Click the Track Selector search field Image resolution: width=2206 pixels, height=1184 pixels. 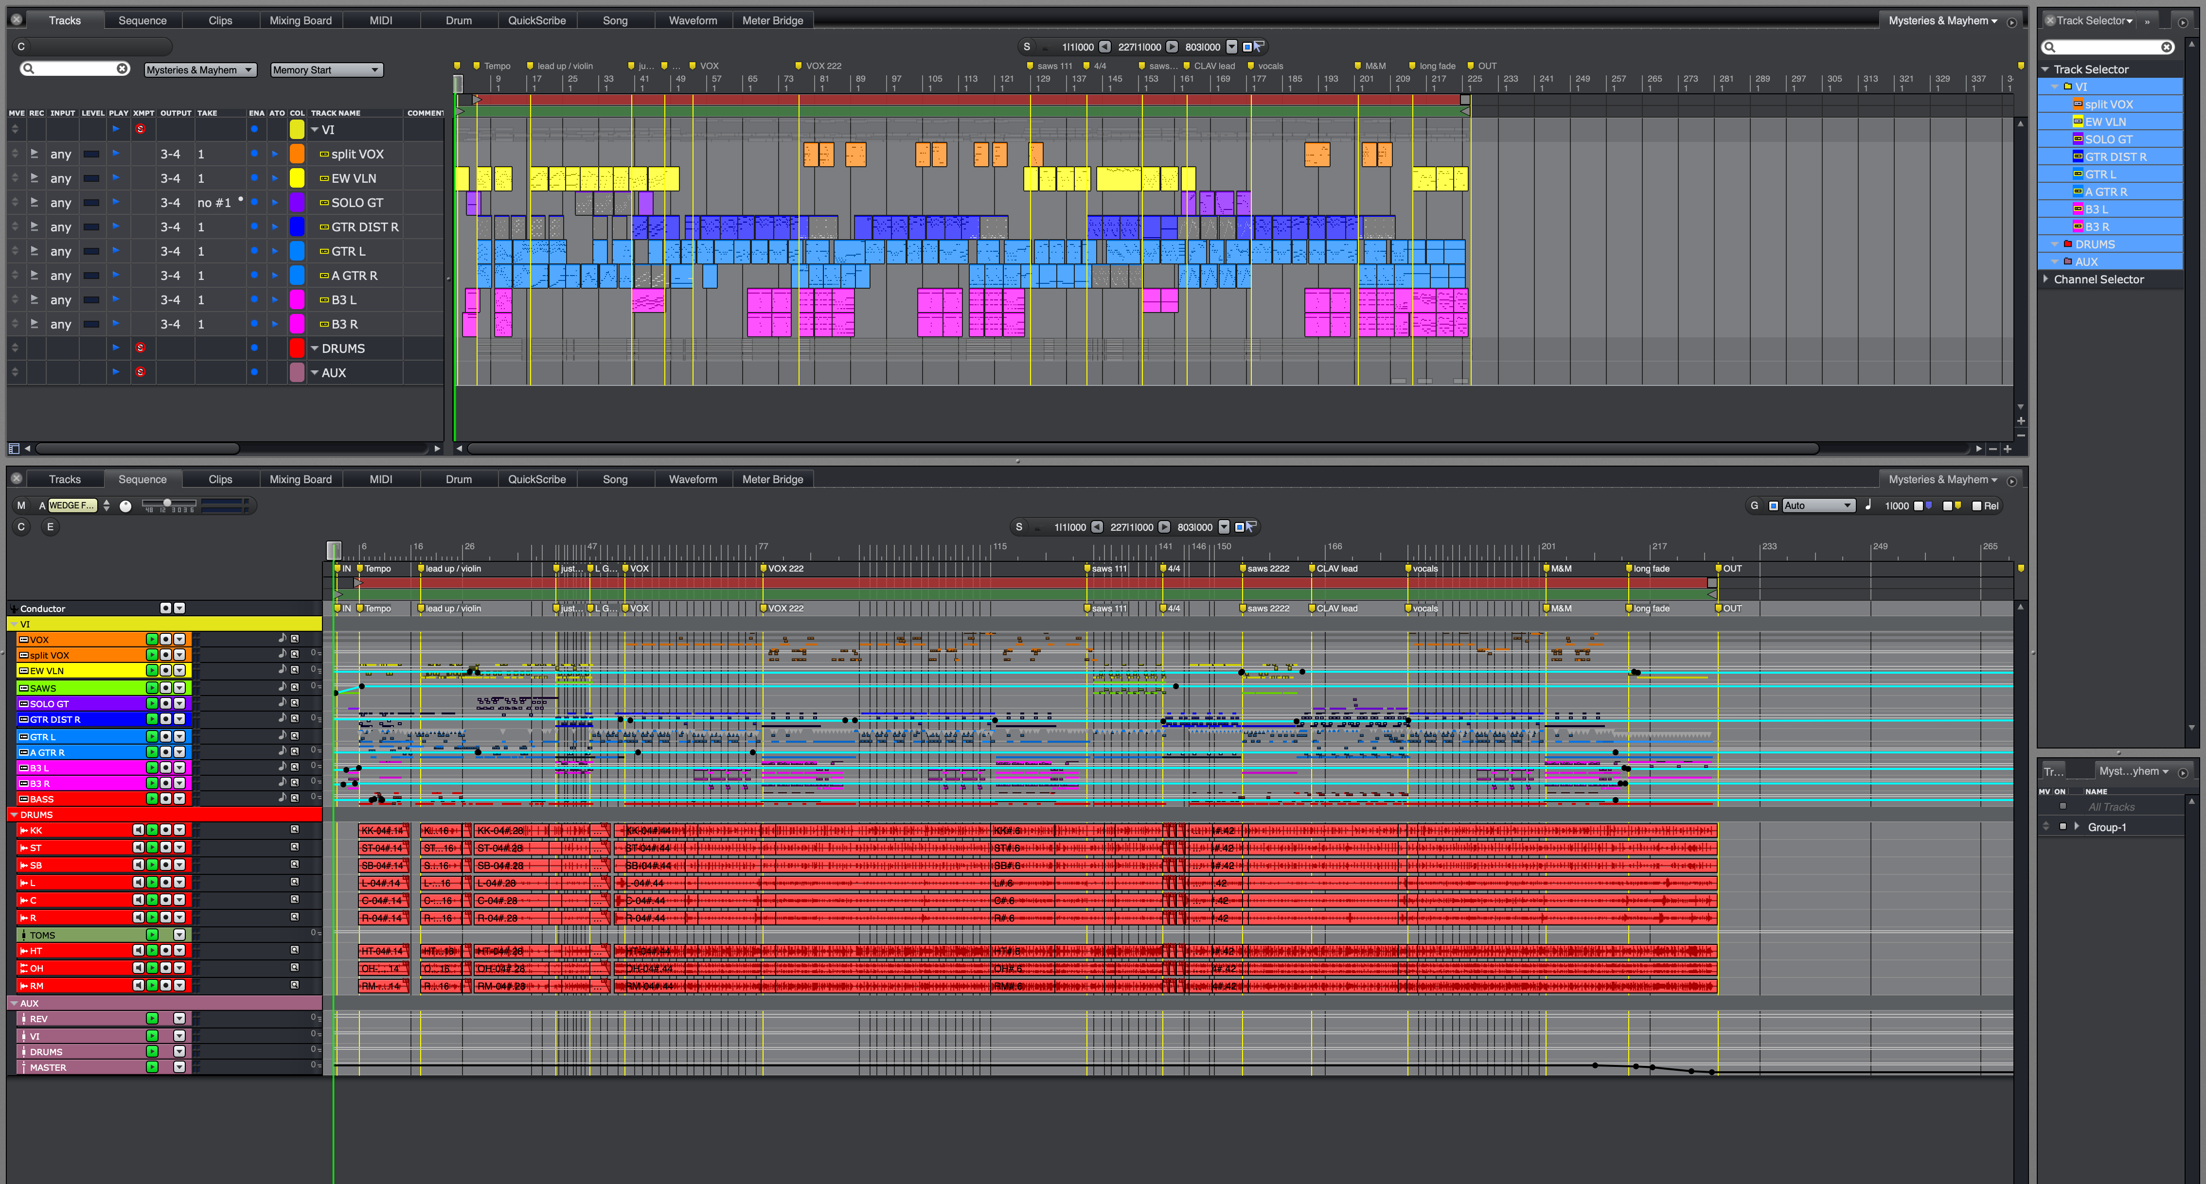[2108, 47]
